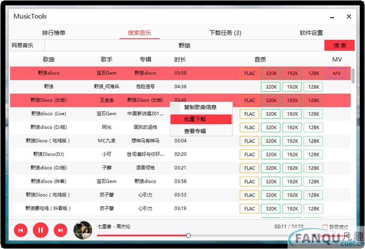Viewport: 365px width, 249px height.
Task: Choose 批量下载 from the context menu
Action: pyautogui.click(x=200, y=119)
